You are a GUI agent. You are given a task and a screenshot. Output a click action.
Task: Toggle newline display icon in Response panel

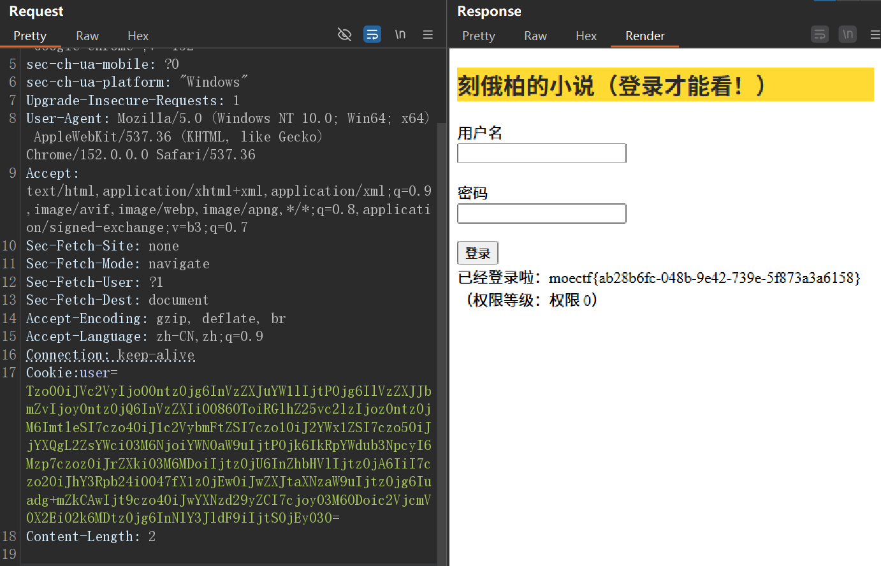coord(848,34)
